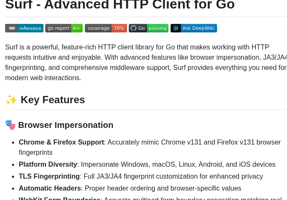Select 'Automatic Headers' bold text
This screenshot has height=200, width=287.
50,188
